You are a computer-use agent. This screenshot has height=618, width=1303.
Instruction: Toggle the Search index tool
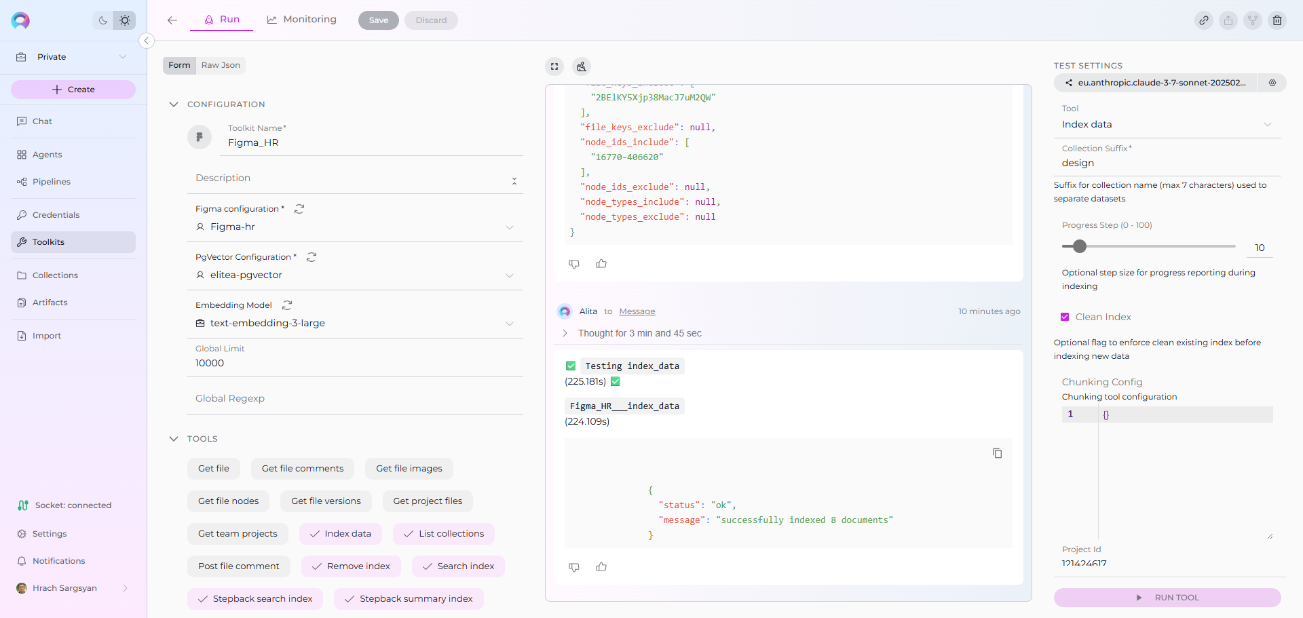pos(458,566)
